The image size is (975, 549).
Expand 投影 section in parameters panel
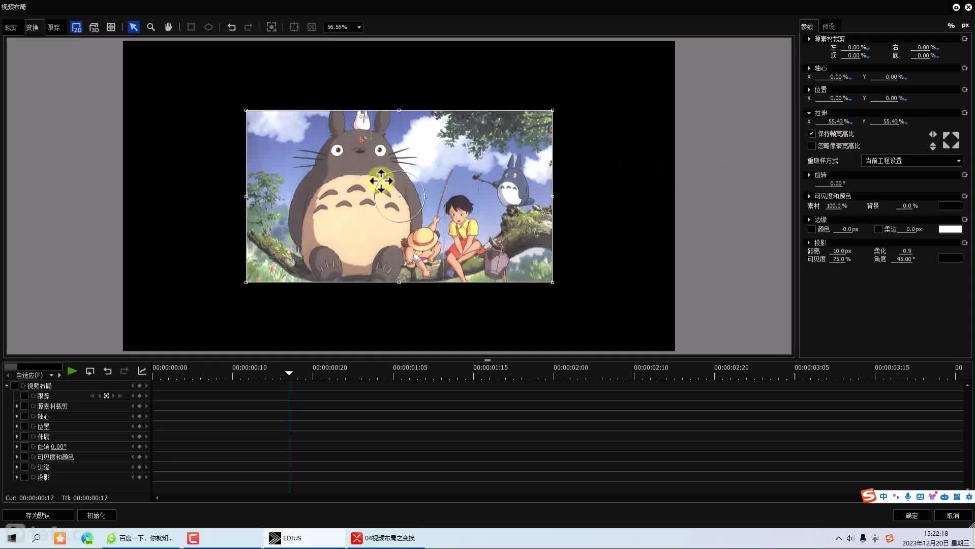(809, 243)
